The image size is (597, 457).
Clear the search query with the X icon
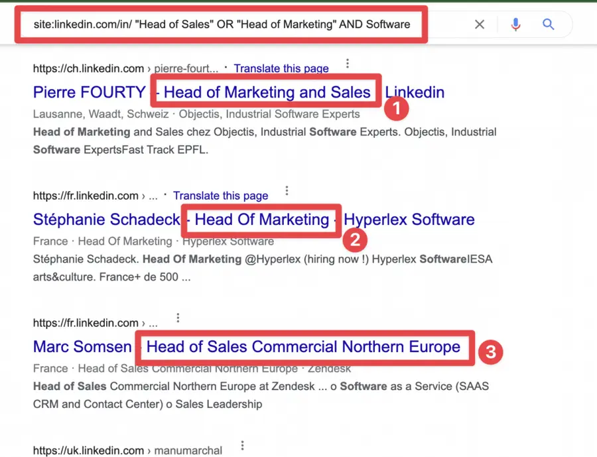[480, 24]
